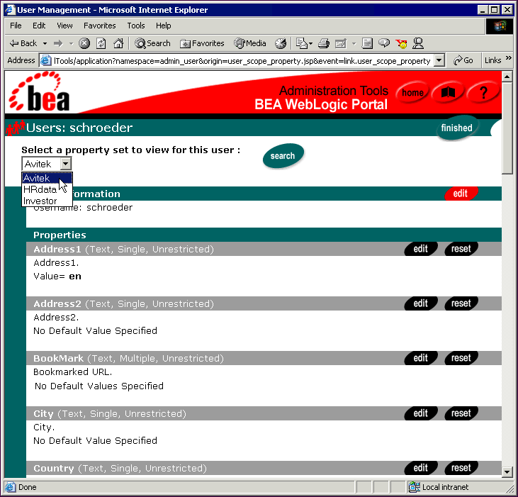The image size is (518, 497).
Task: Open Back button history dropdown arrow
Action: [x=45, y=43]
